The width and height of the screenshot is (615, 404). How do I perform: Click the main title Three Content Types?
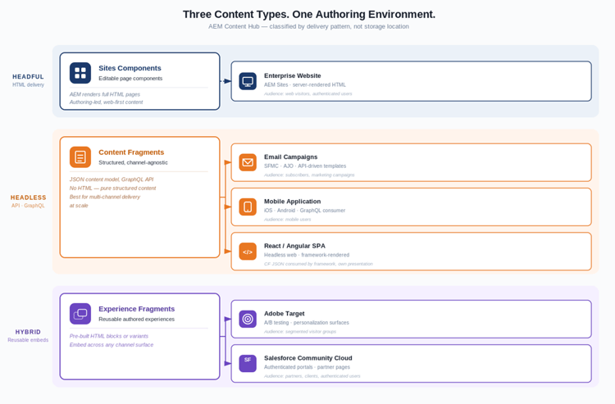pyautogui.click(x=309, y=15)
